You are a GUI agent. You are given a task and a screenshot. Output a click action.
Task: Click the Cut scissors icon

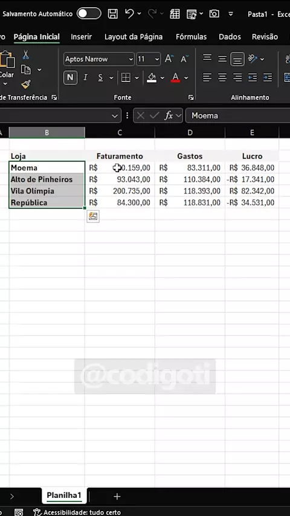25,55
